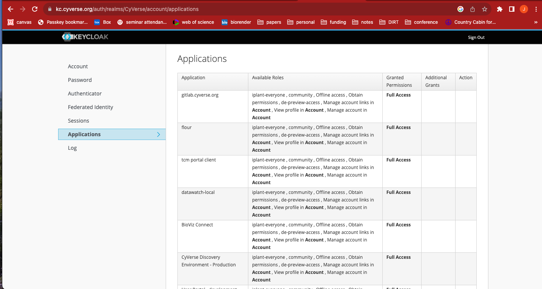
Task: Open the web of science bookmark
Action: point(194,22)
